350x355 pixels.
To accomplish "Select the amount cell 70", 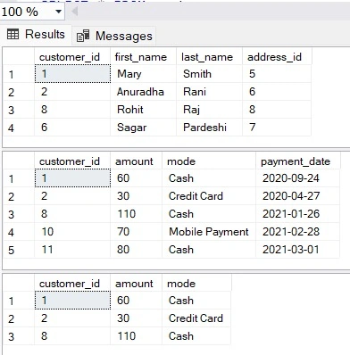I will pyautogui.click(x=136, y=232).
